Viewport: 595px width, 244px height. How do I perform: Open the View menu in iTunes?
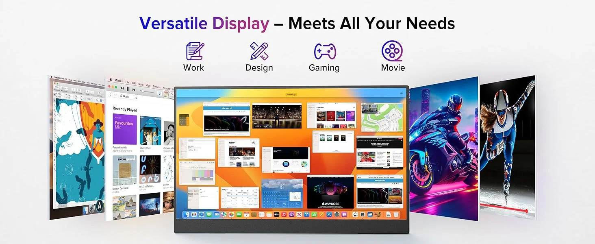148,85
